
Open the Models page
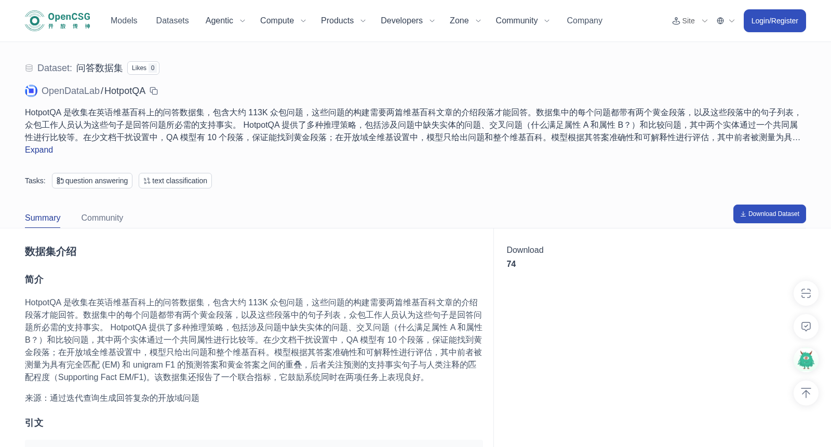tap(124, 21)
